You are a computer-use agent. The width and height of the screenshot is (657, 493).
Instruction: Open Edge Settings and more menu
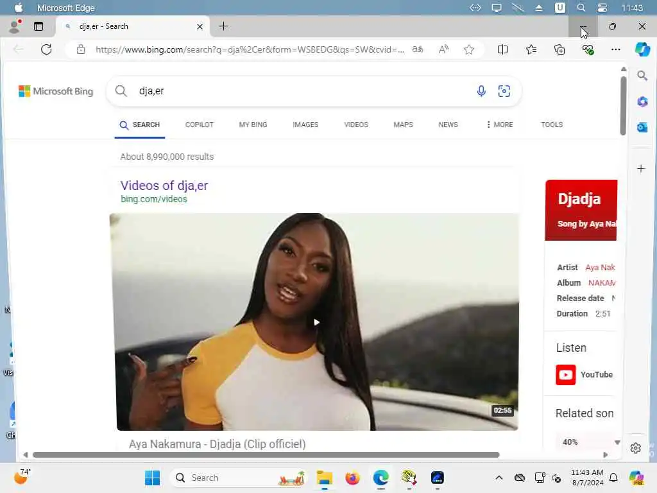615,49
